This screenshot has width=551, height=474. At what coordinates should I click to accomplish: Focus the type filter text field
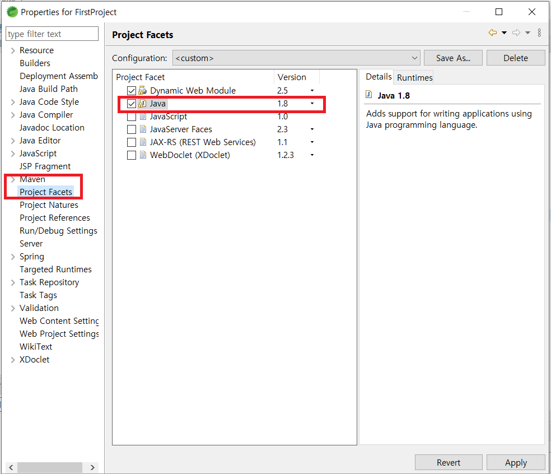pyautogui.click(x=52, y=34)
